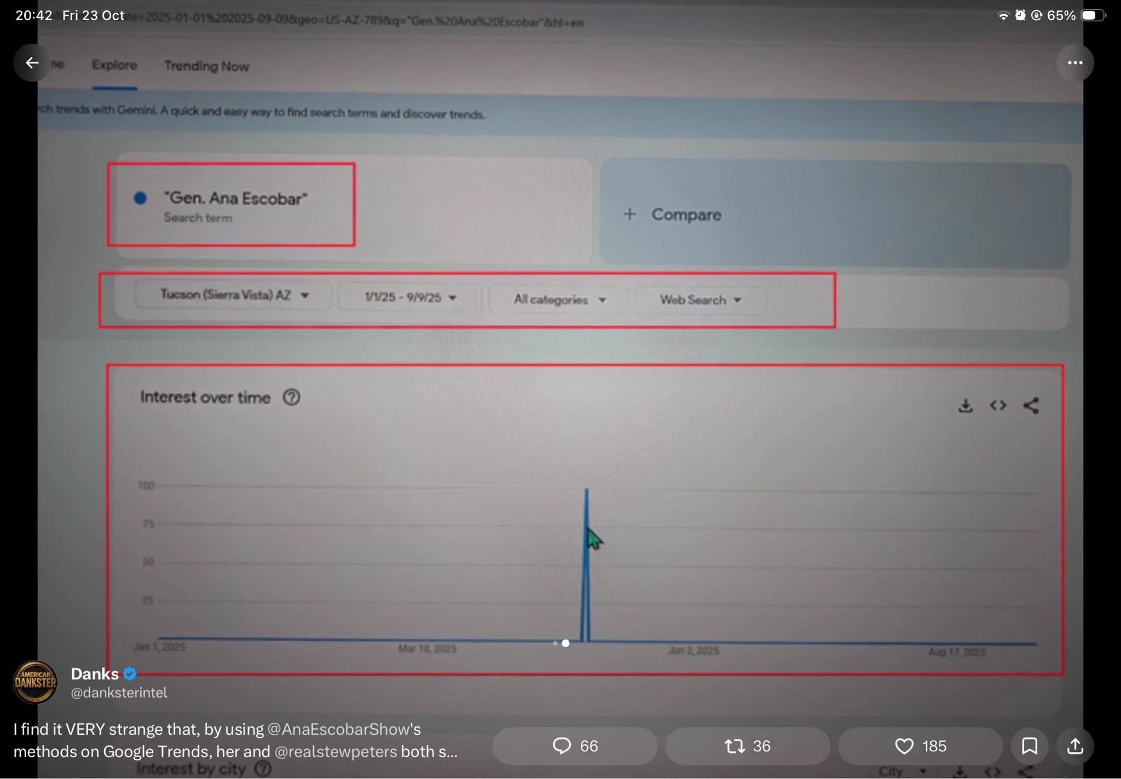
Task: Open help for Interest by city
Action: (263, 768)
